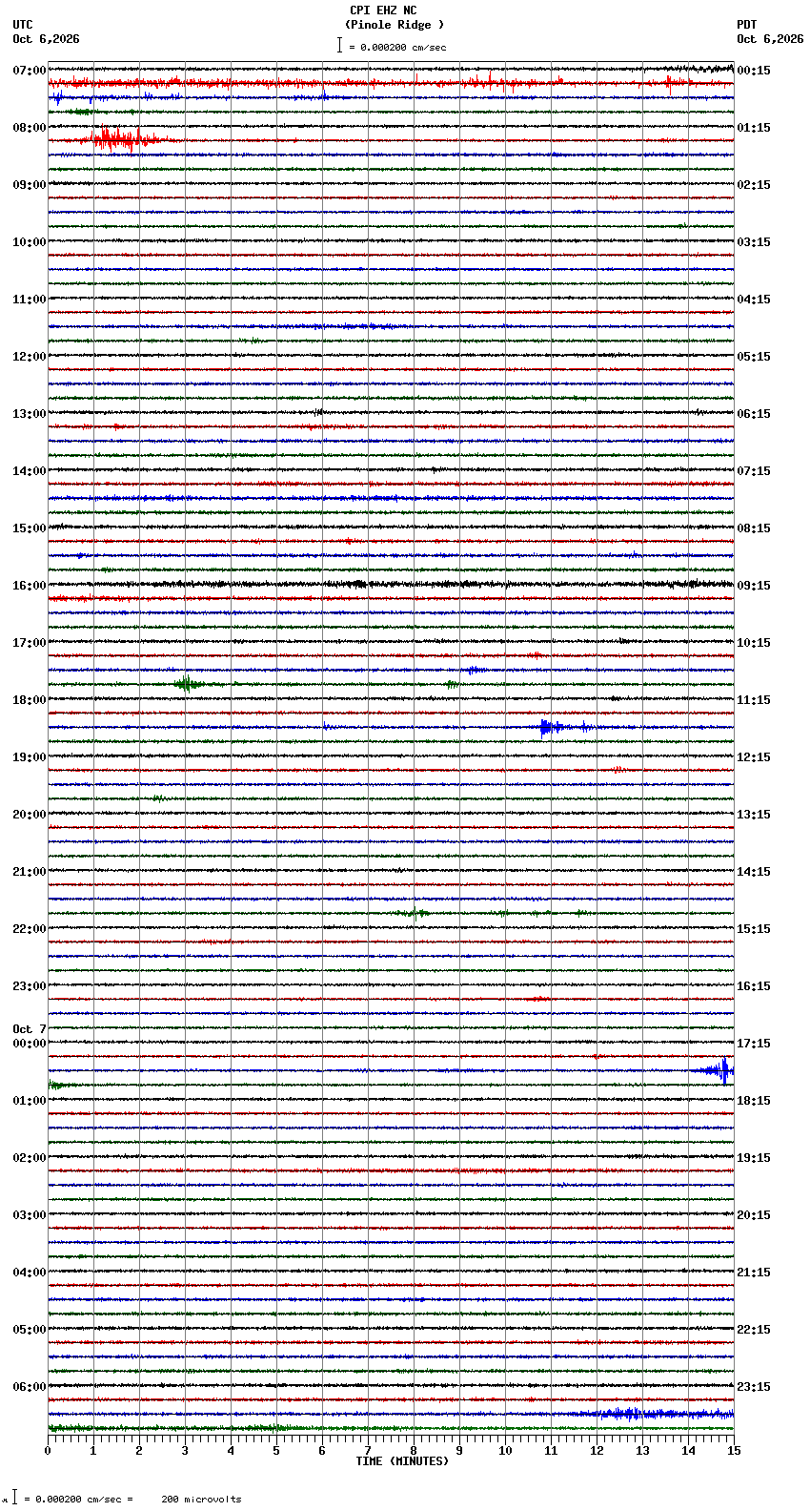Click the '18:00' UTC time label

pyautogui.click(x=30, y=700)
